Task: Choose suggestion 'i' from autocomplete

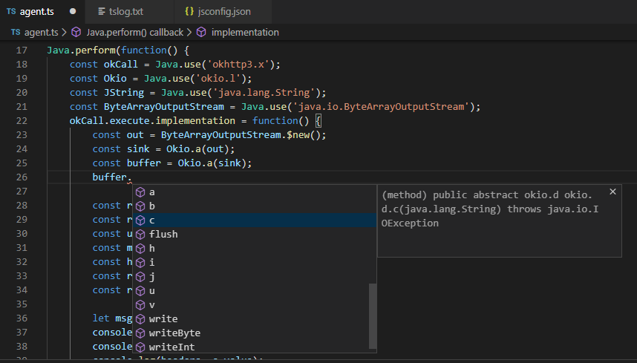Action: tap(255, 262)
